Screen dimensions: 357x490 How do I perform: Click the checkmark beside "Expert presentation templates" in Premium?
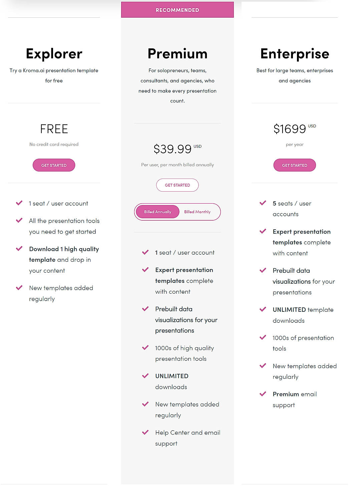(x=145, y=270)
